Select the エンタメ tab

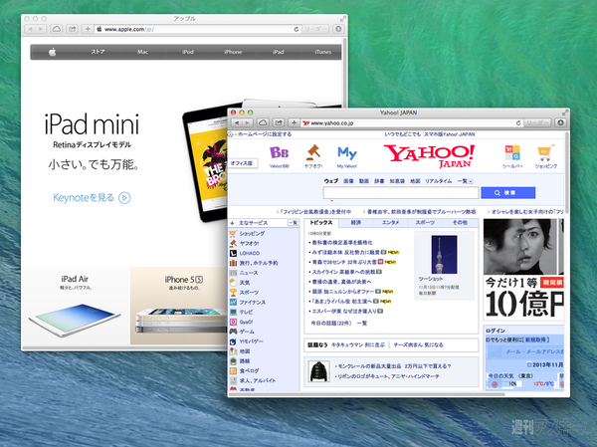click(x=391, y=223)
